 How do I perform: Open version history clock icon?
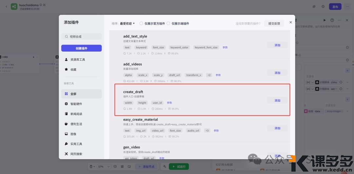(x=323, y=7)
